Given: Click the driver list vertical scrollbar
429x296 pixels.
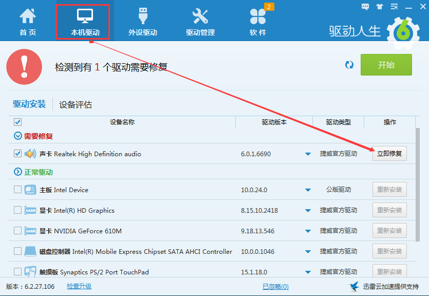Looking at the screenshot, I should 418,184.
